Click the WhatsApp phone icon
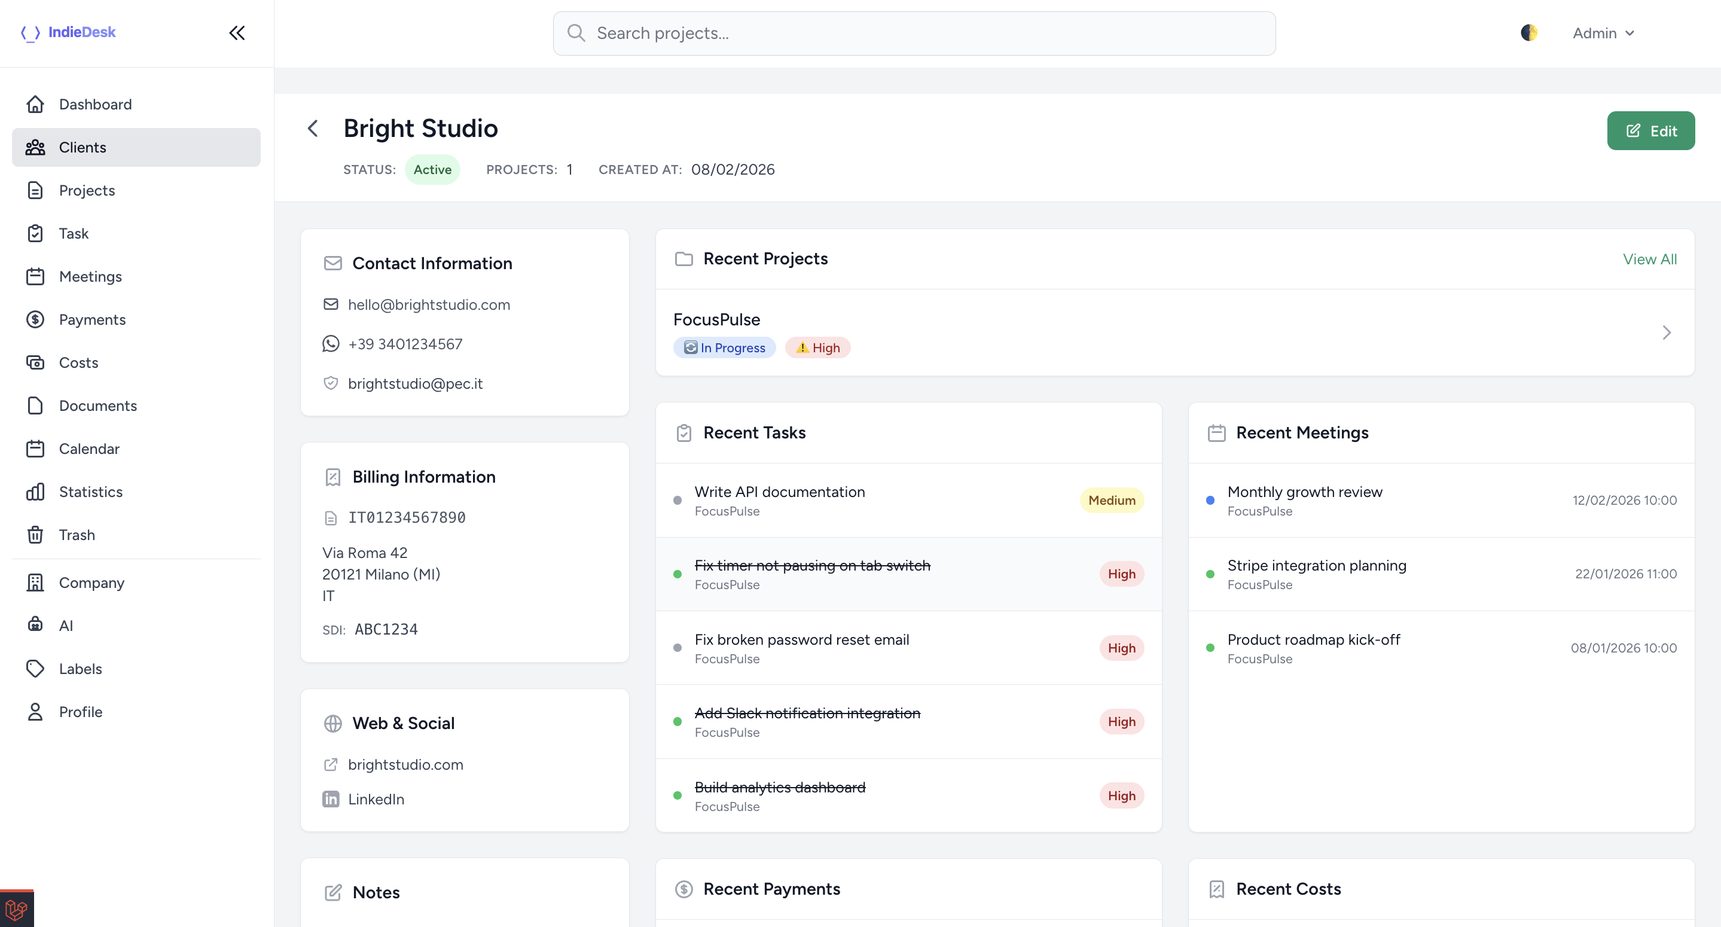 (x=331, y=343)
